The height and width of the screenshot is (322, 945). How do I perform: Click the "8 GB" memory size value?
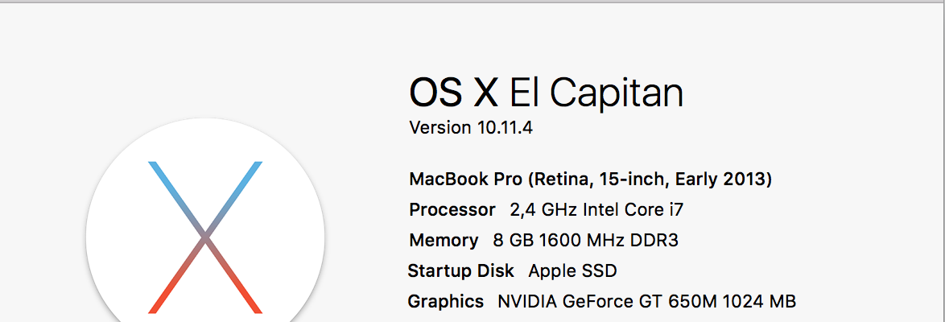[514, 241]
